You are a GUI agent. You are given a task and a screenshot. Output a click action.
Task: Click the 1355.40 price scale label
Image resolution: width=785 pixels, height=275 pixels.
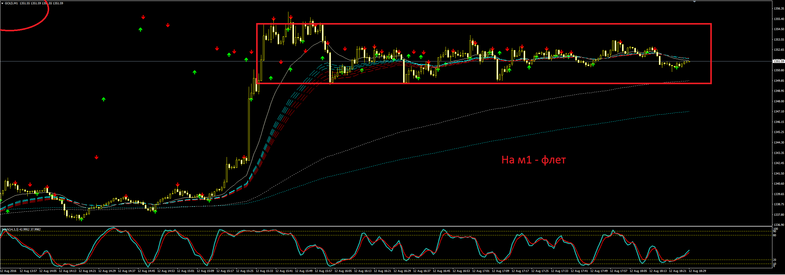point(779,19)
